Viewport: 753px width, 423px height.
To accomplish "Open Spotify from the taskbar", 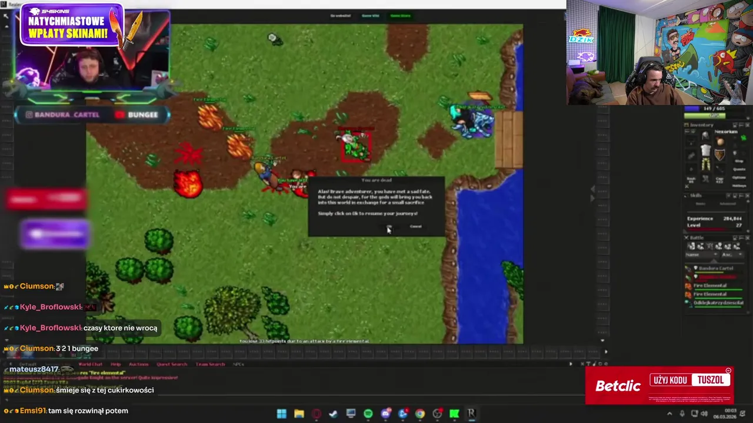I will tap(368, 414).
